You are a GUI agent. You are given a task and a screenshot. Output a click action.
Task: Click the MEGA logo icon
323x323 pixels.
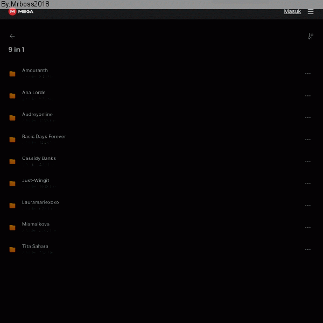[12, 12]
